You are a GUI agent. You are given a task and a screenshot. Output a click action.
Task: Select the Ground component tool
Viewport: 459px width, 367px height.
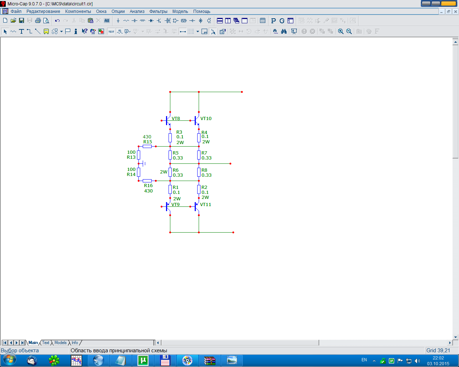tap(118, 21)
